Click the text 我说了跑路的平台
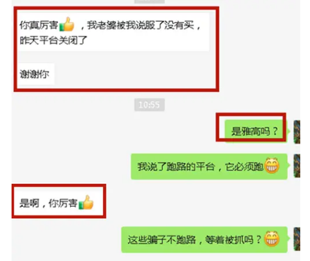The height and width of the screenshot is (261, 310). 176,167
